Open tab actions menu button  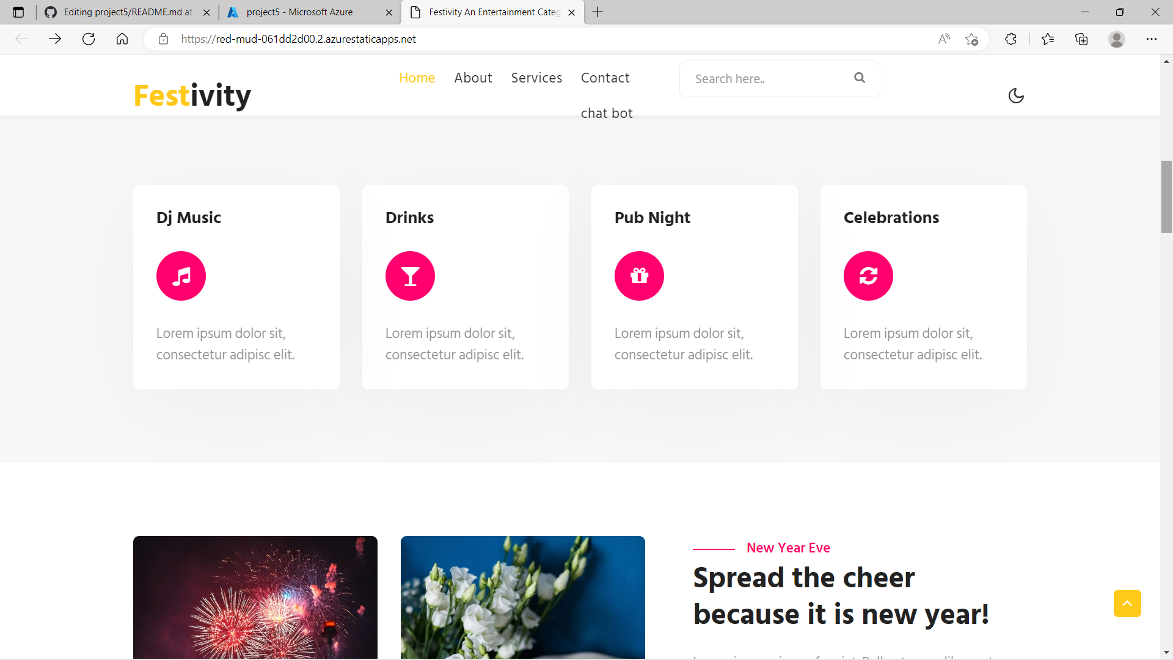click(18, 12)
